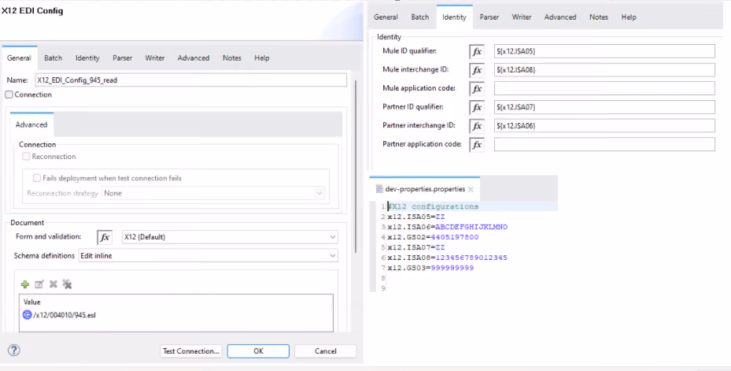The image size is (731, 371).
Task: Click the OK button
Action: pyautogui.click(x=258, y=351)
